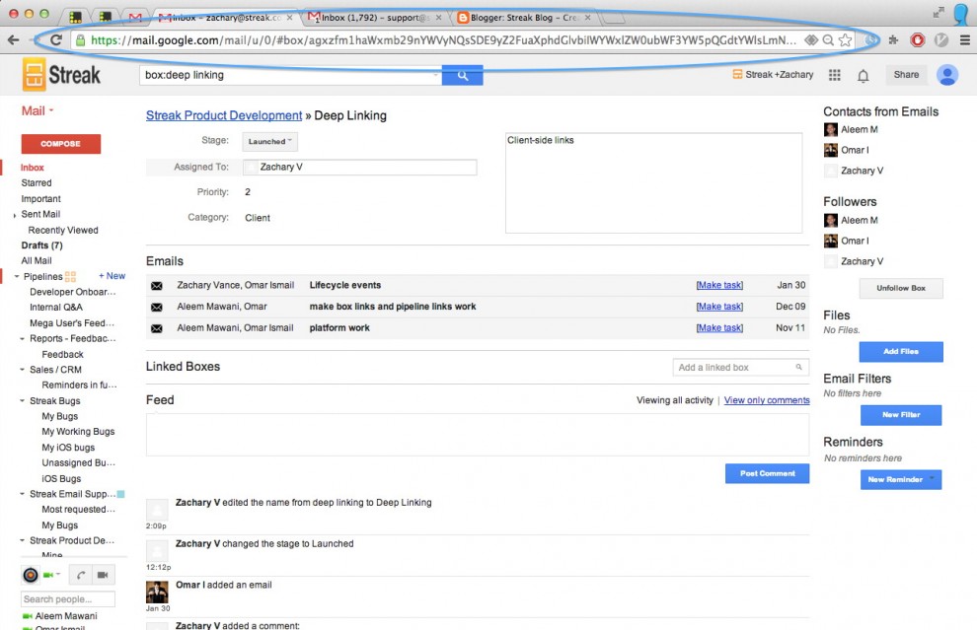Viewport: 977px width, 630px height.
Task: Click the fullscreen arrows icon in title bar
Action: click(x=938, y=13)
